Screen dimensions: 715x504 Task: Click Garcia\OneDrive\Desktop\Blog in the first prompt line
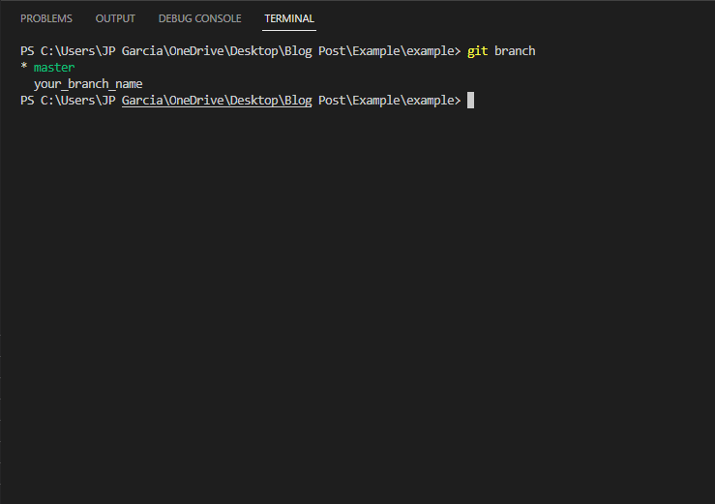pyautogui.click(x=217, y=51)
